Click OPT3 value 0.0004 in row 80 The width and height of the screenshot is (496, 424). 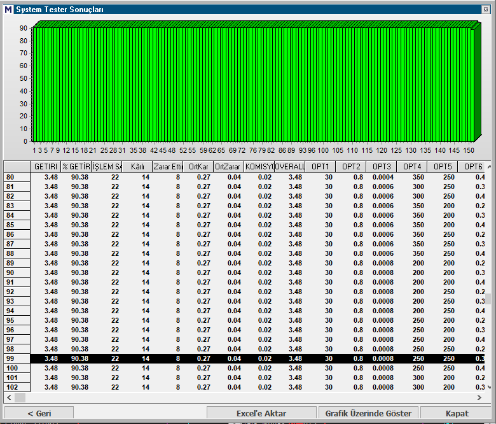click(383, 178)
